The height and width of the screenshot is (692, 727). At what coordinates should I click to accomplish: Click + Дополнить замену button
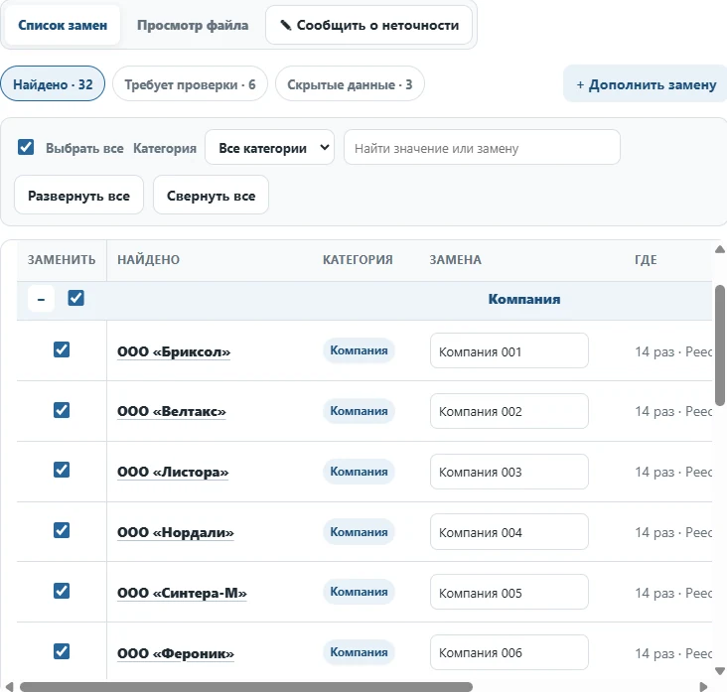coord(646,84)
